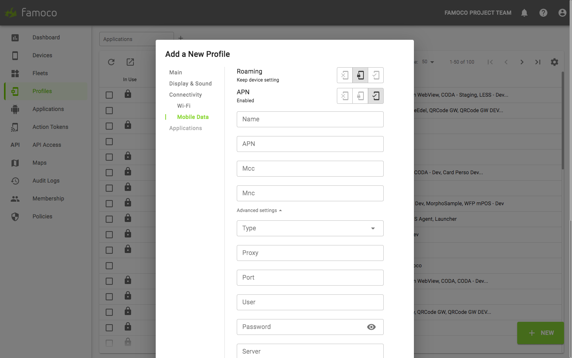The width and height of the screenshot is (572, 358).
Task: Click the table's vertical scrollbar
Action: pyautogui.click(x=563, y=121)
